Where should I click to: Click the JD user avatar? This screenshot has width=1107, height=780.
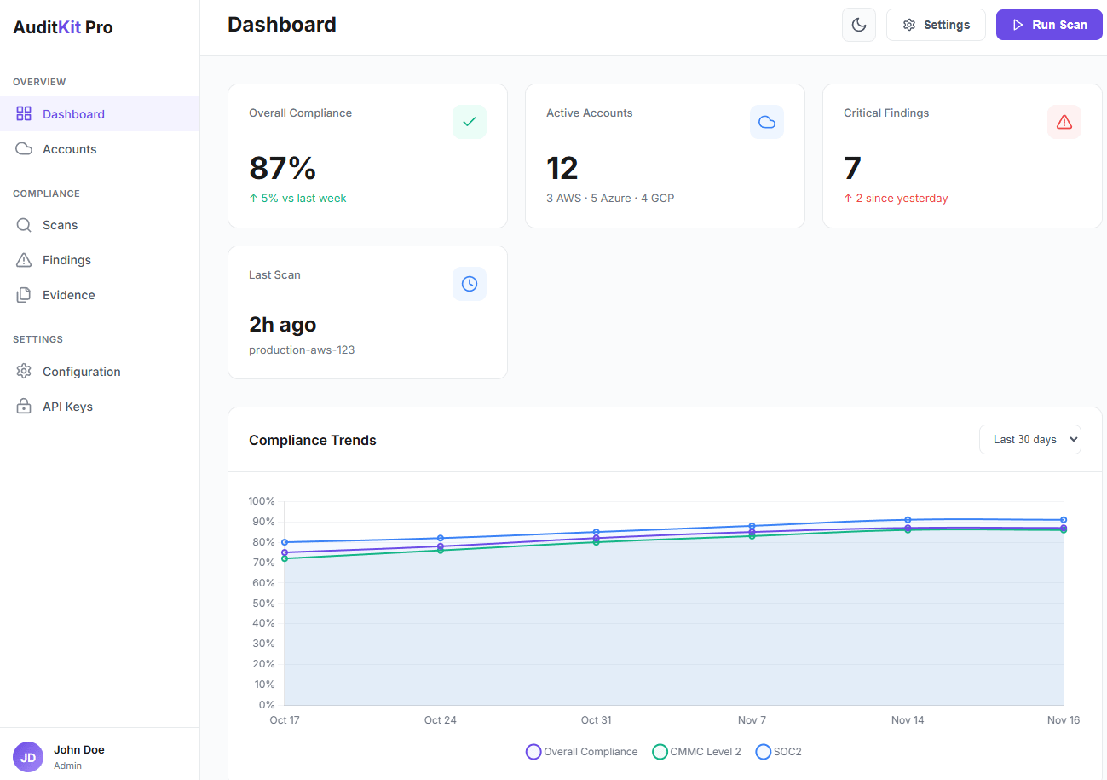coord(28,757)
